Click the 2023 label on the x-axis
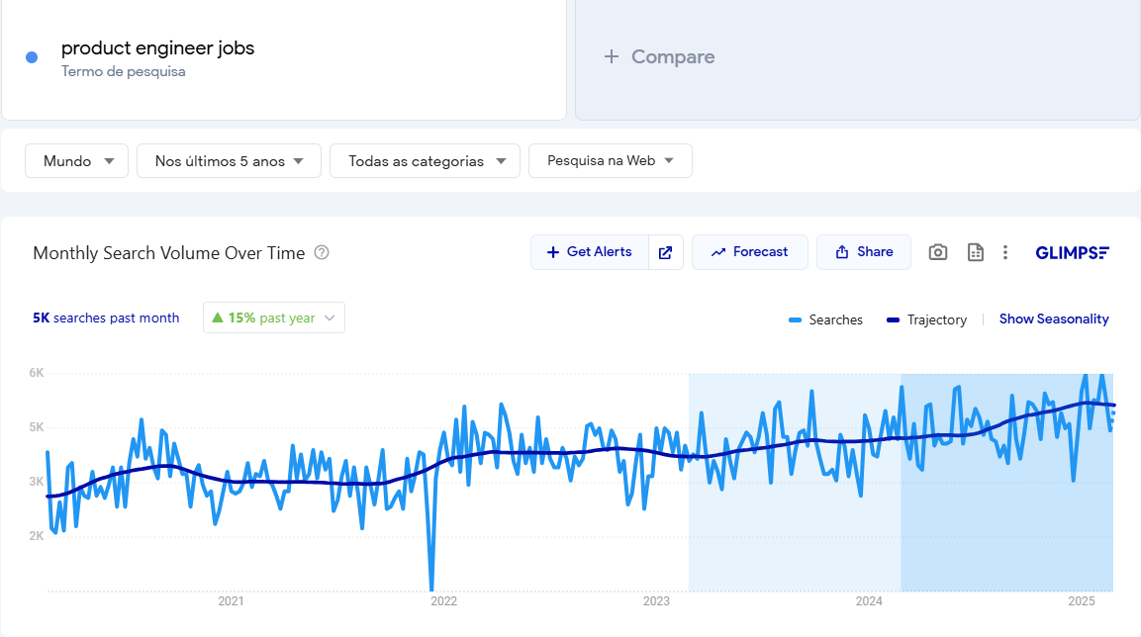 click(656, 601)
